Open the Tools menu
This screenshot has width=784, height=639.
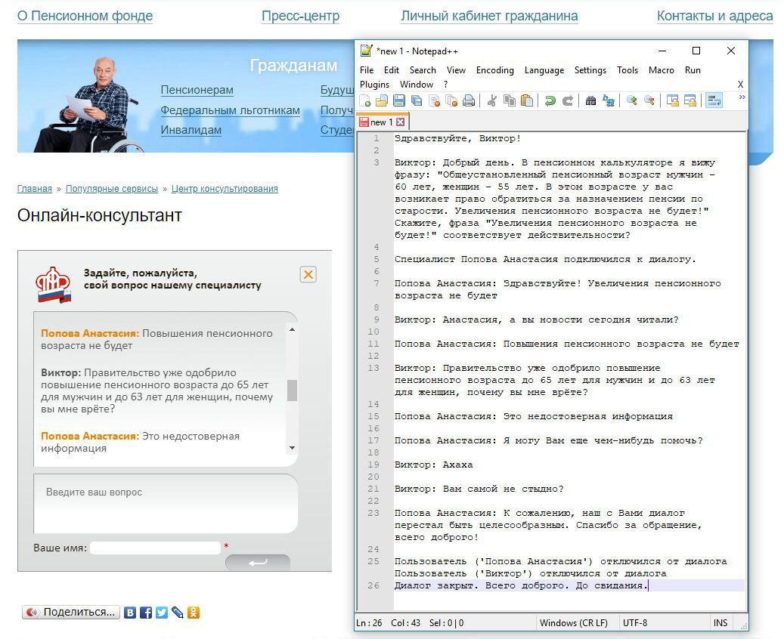pyautogui.click(x=628, y=70)
